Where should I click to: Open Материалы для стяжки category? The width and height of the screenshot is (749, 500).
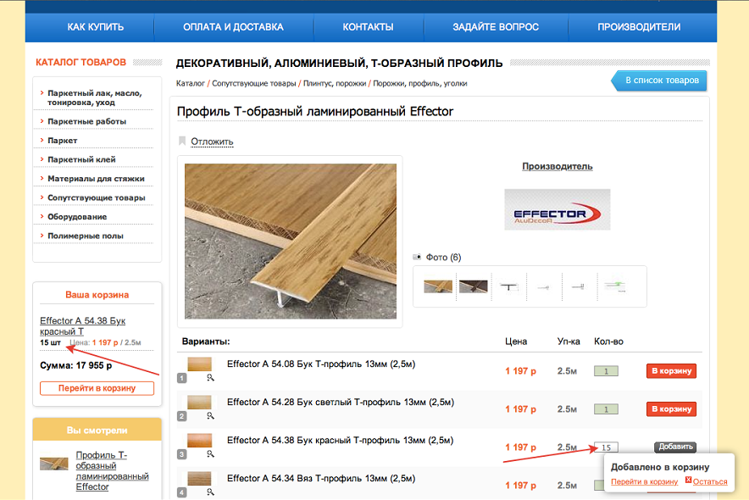click(96, 179)
